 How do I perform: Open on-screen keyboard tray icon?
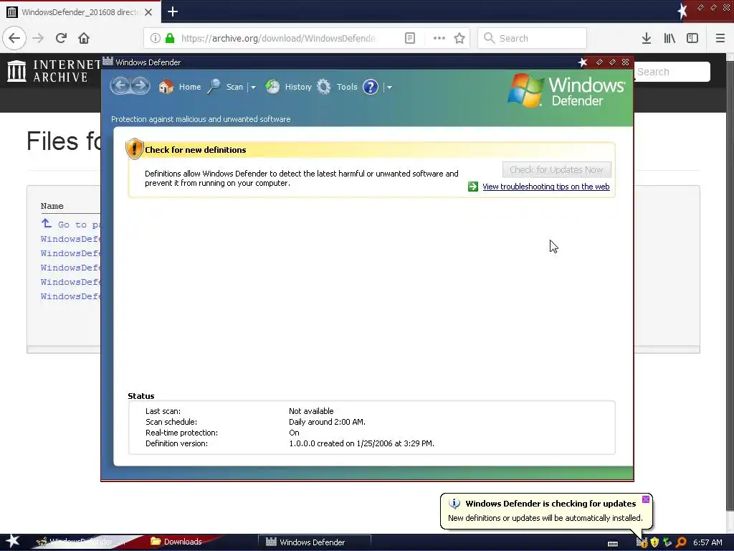coord(613,543)
